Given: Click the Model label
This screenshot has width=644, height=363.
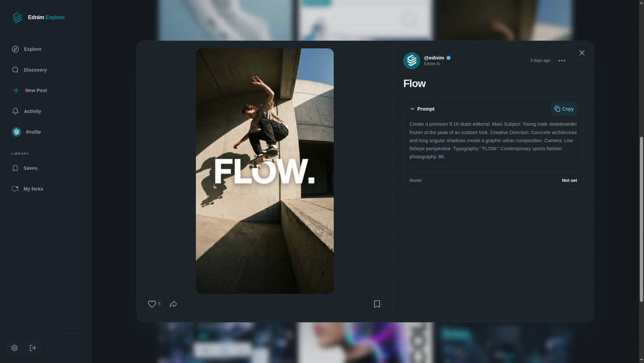Looking at the screenshot, I should coord(415,180).
